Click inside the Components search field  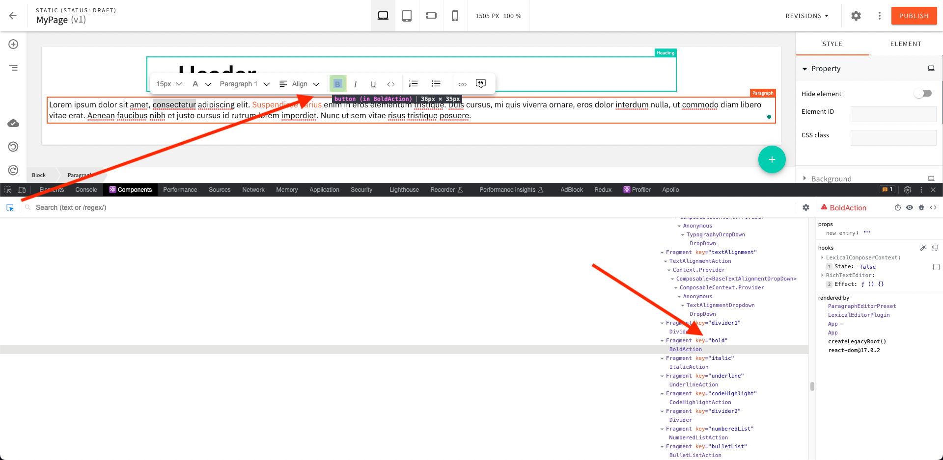pos(147,207)
